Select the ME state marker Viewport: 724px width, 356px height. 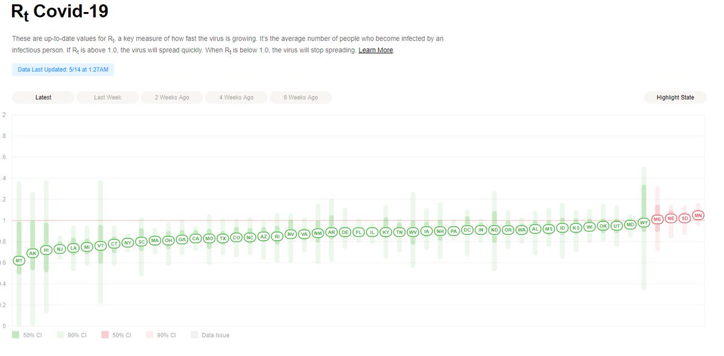click(657, 218)
